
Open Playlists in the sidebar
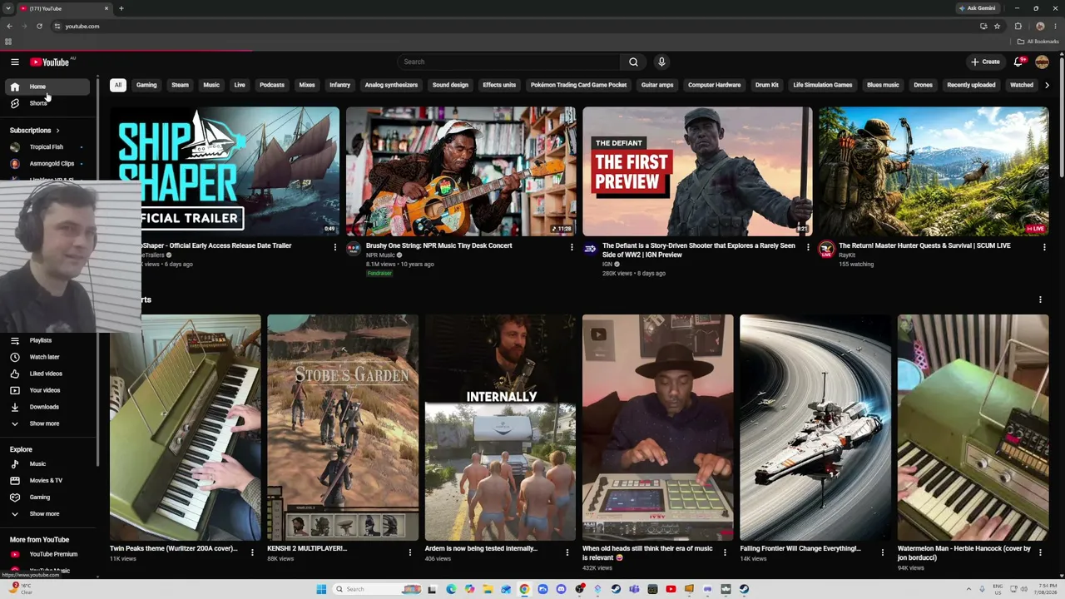46,340
